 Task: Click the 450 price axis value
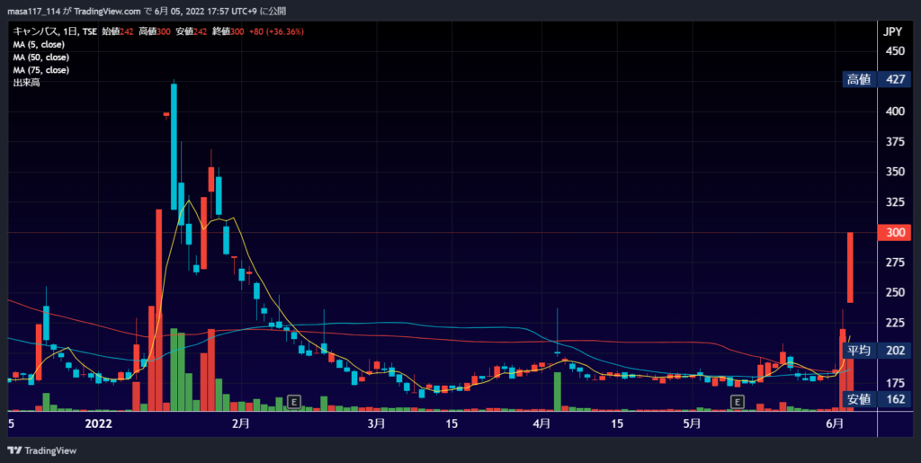(x=895, y=51)
